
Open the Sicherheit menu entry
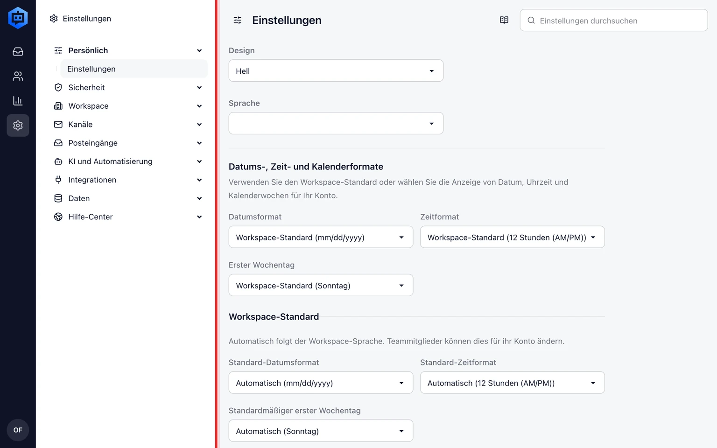128,87
